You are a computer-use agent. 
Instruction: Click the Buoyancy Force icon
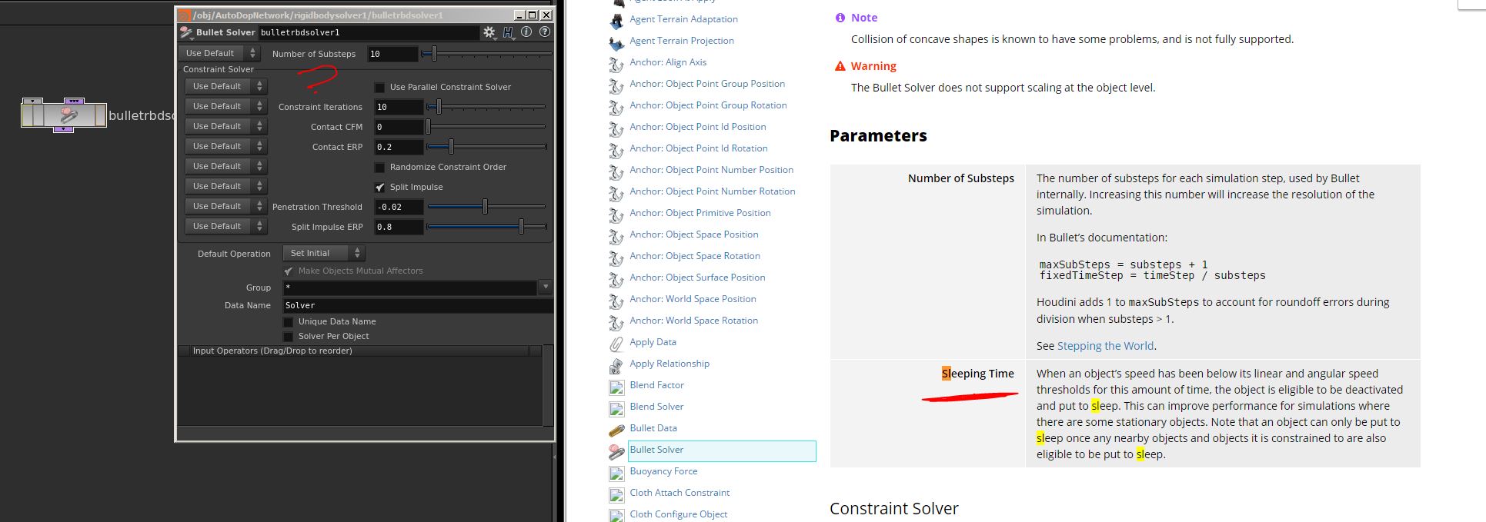click(x=616, y=473)
